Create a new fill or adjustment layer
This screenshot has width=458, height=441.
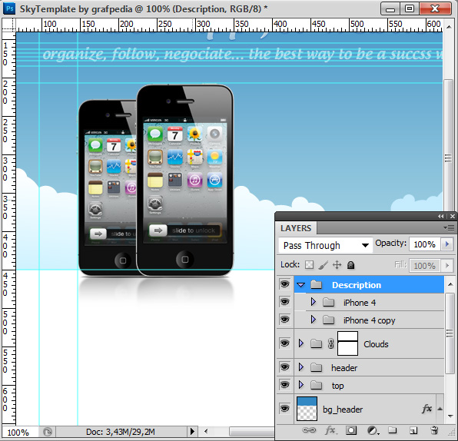coord(373,430)
